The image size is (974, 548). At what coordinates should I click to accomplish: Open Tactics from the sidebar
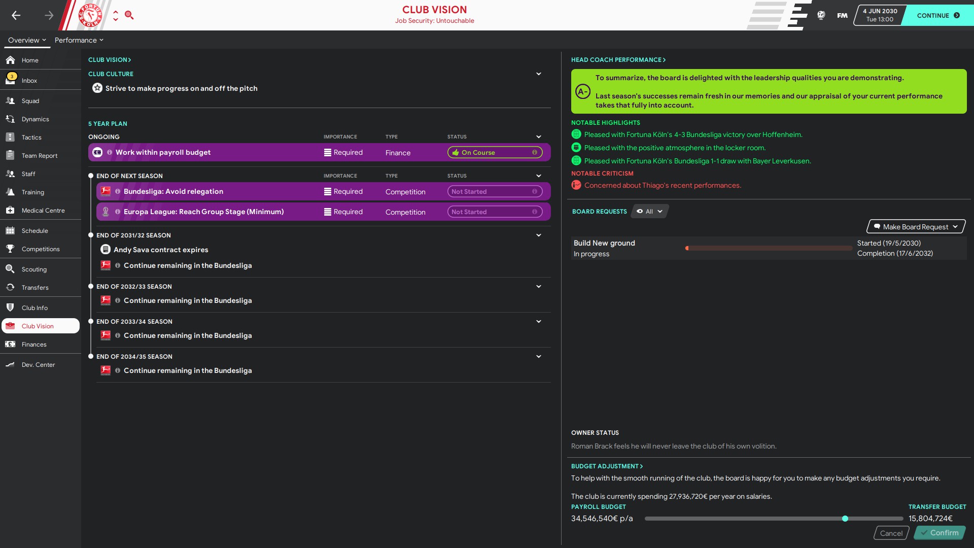point(31,138)
